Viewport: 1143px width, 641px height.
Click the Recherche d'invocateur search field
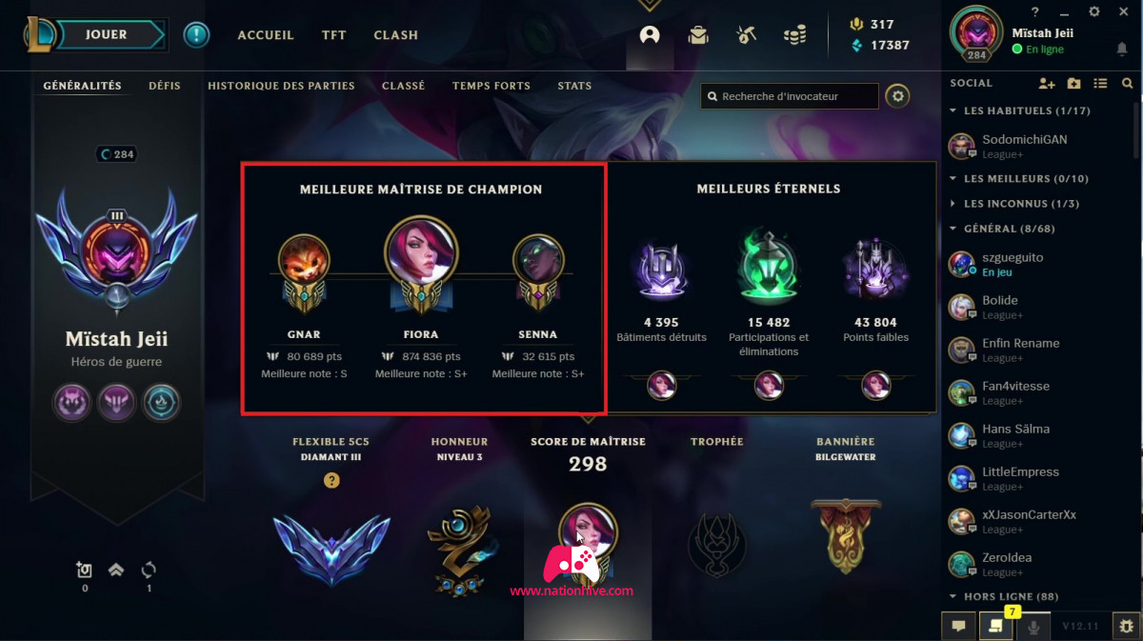click(790, 96)
